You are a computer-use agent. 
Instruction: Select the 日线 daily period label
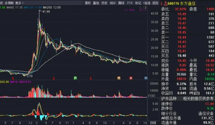click(153, 123)
